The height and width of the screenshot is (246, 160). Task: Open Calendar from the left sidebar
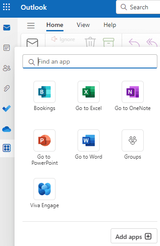pos(7,48)
